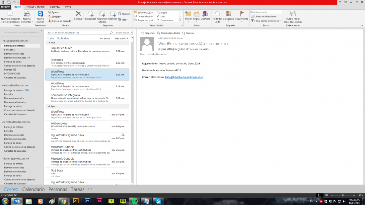Open the Más respond options
The image size is (365, 205).
pos(123,20)
